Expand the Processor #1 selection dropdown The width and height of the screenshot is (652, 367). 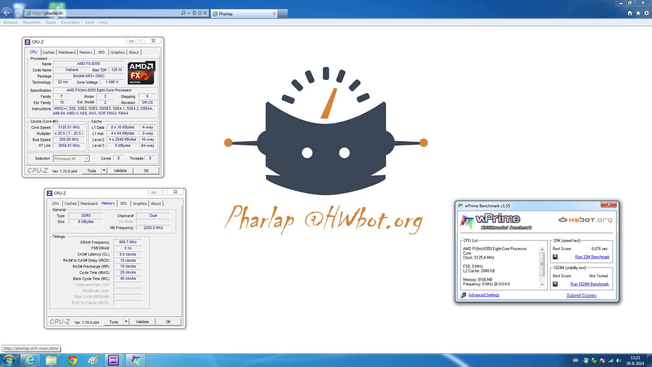click(x=87, y=159)
